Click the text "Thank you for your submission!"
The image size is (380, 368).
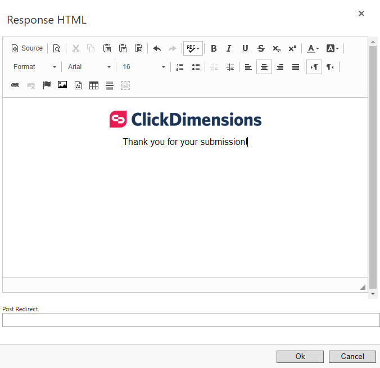185,142
